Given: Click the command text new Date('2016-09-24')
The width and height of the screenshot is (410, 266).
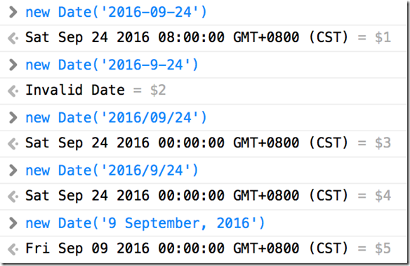Looking at the screenshot, I should point(116,12).
